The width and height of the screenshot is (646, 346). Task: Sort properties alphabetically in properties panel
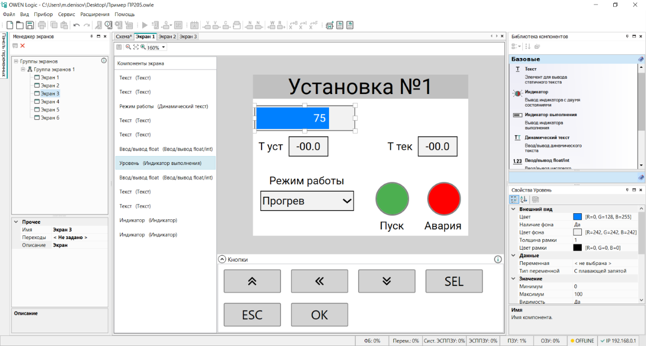pyautogui.click(x=524, y=199)
